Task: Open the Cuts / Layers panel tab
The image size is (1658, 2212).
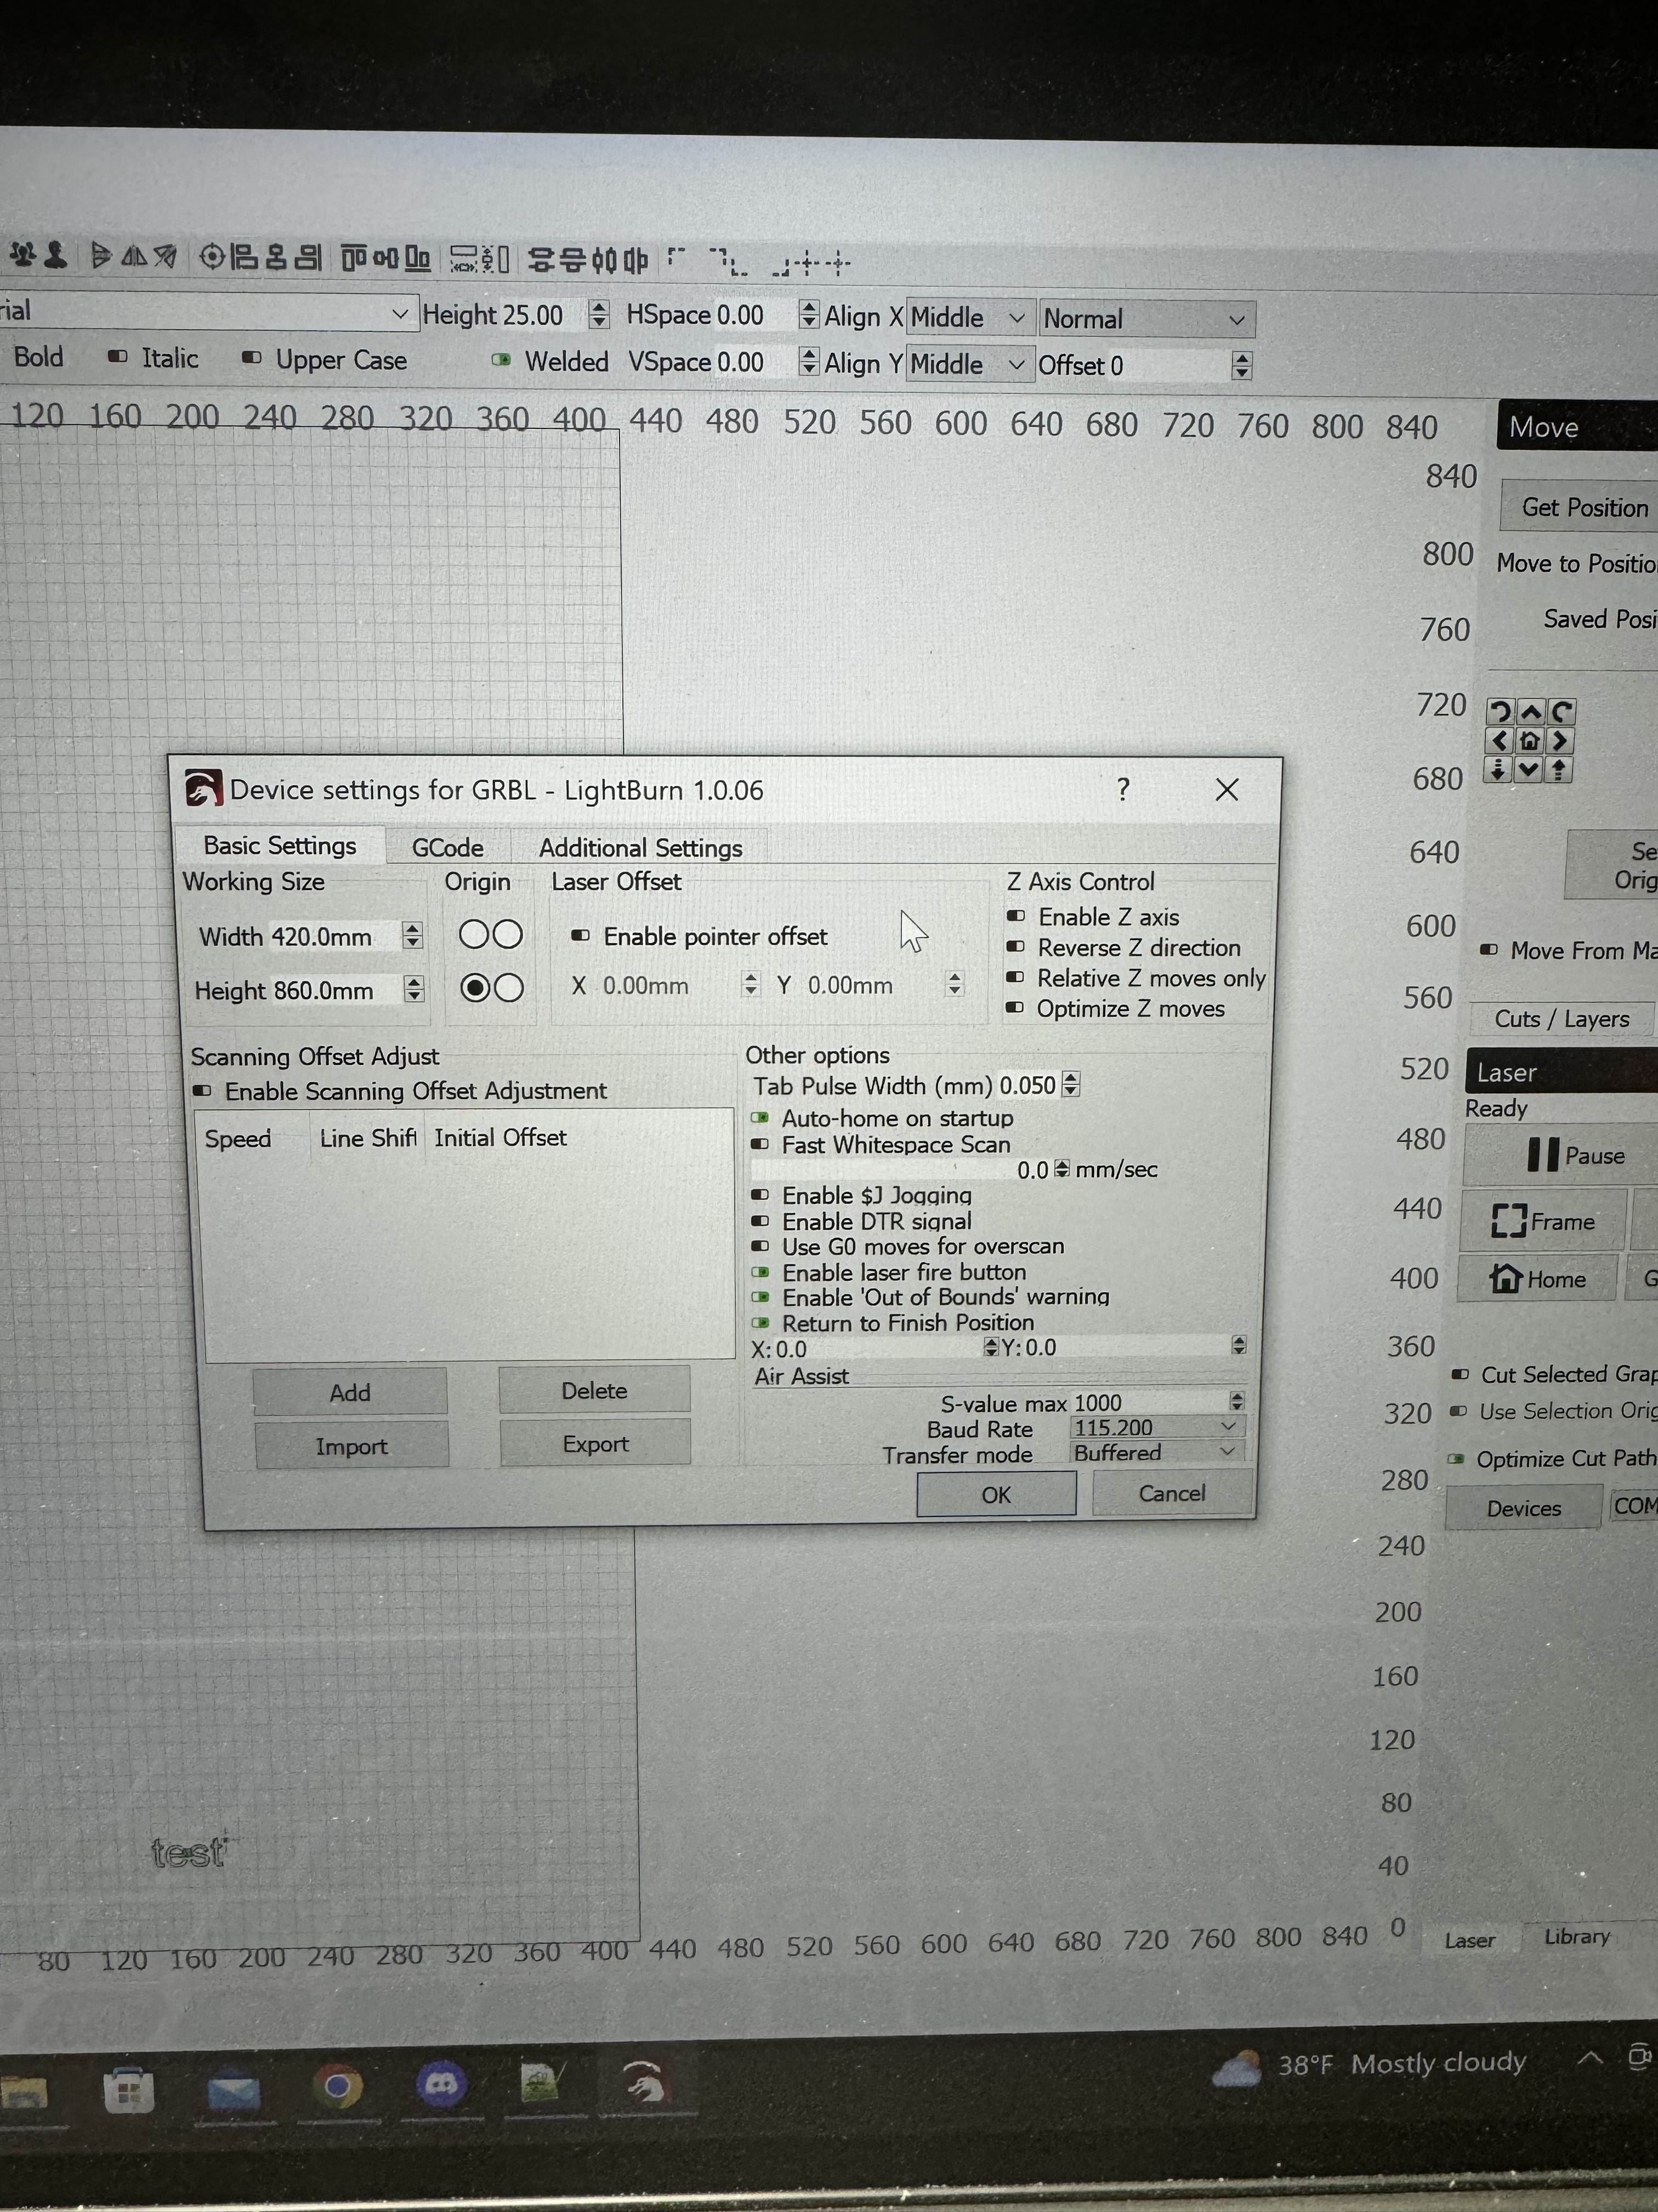Action: [x=1562, y=1019]
